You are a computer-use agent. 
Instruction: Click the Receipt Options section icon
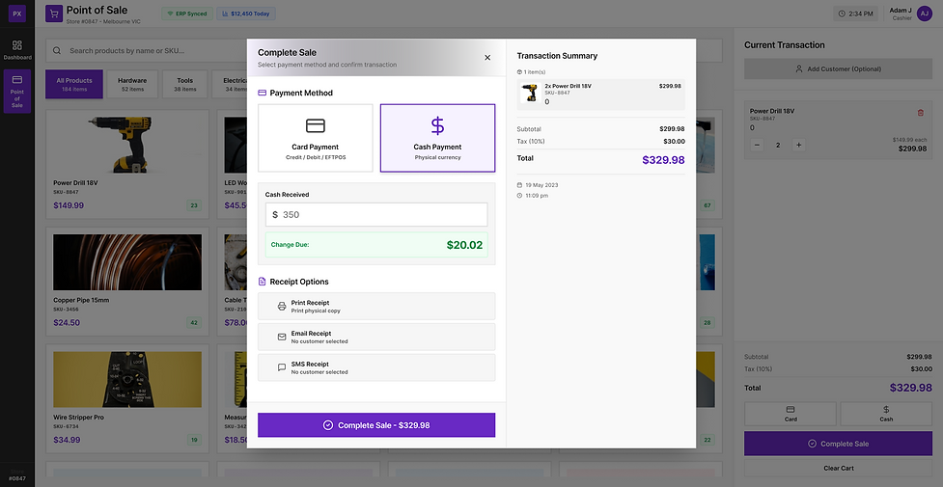(x=262, y=282)
